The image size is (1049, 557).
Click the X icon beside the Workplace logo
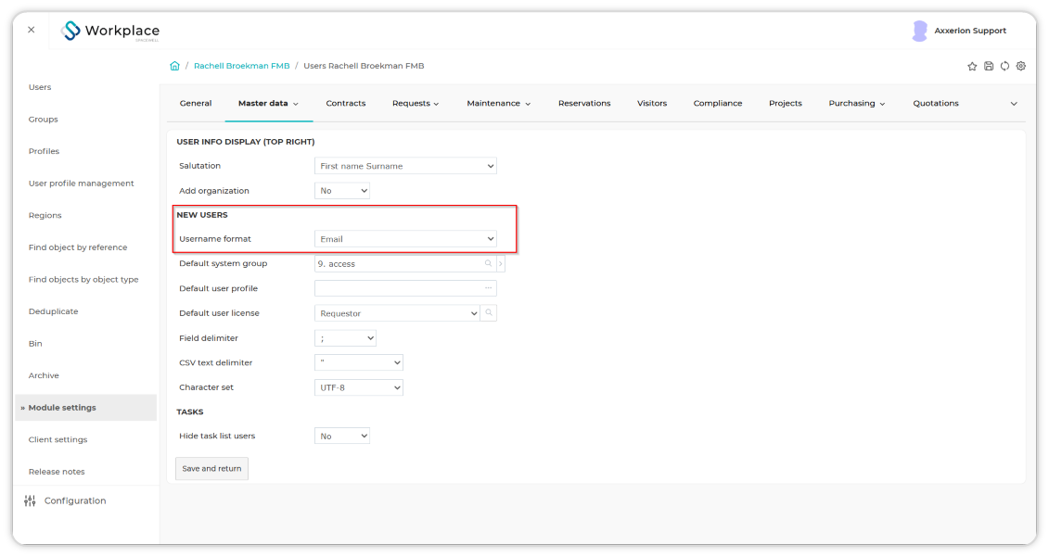[x=32, y=30]
